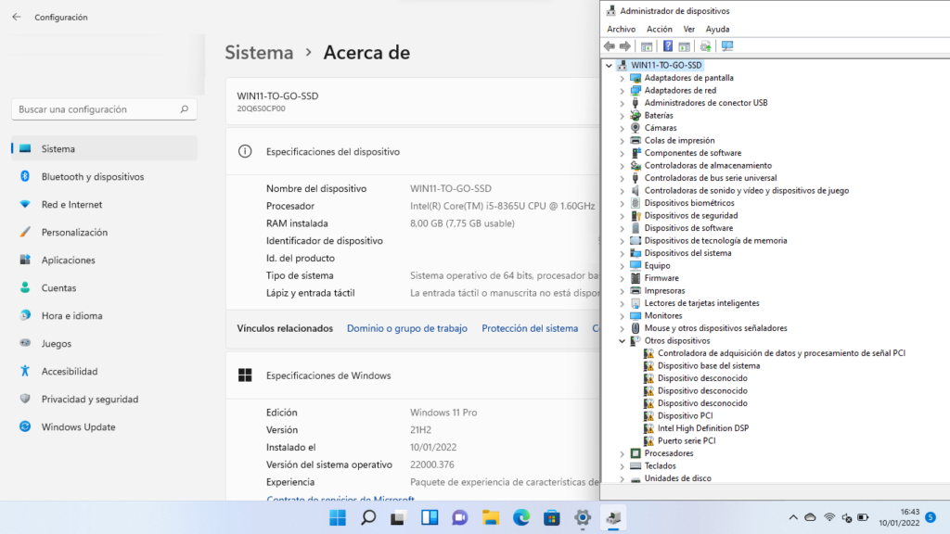Collapse the Otros dispositivos category
The image size is (950, 534).
tap(622, 340)
